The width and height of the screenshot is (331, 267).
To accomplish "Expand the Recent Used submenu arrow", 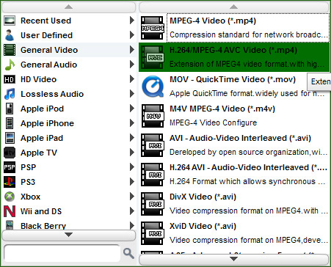I will [132, 21].
